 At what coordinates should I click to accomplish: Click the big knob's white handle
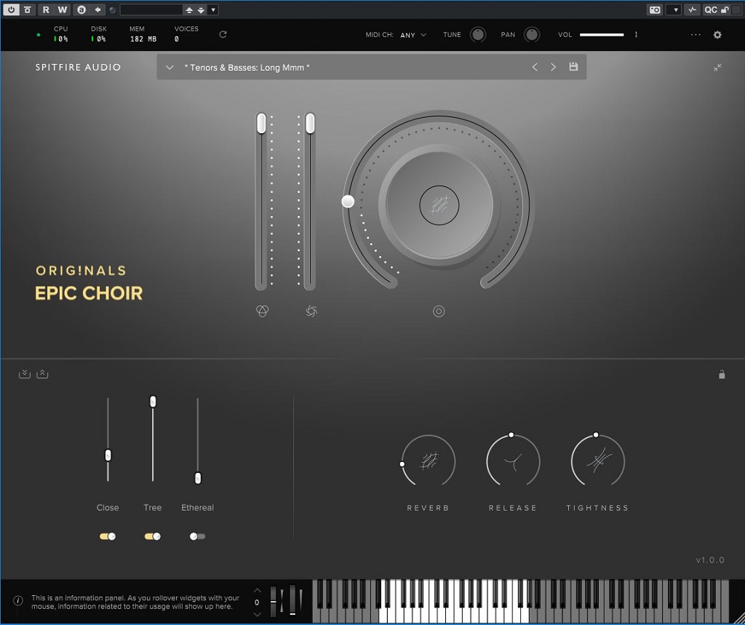coord(348,202)
